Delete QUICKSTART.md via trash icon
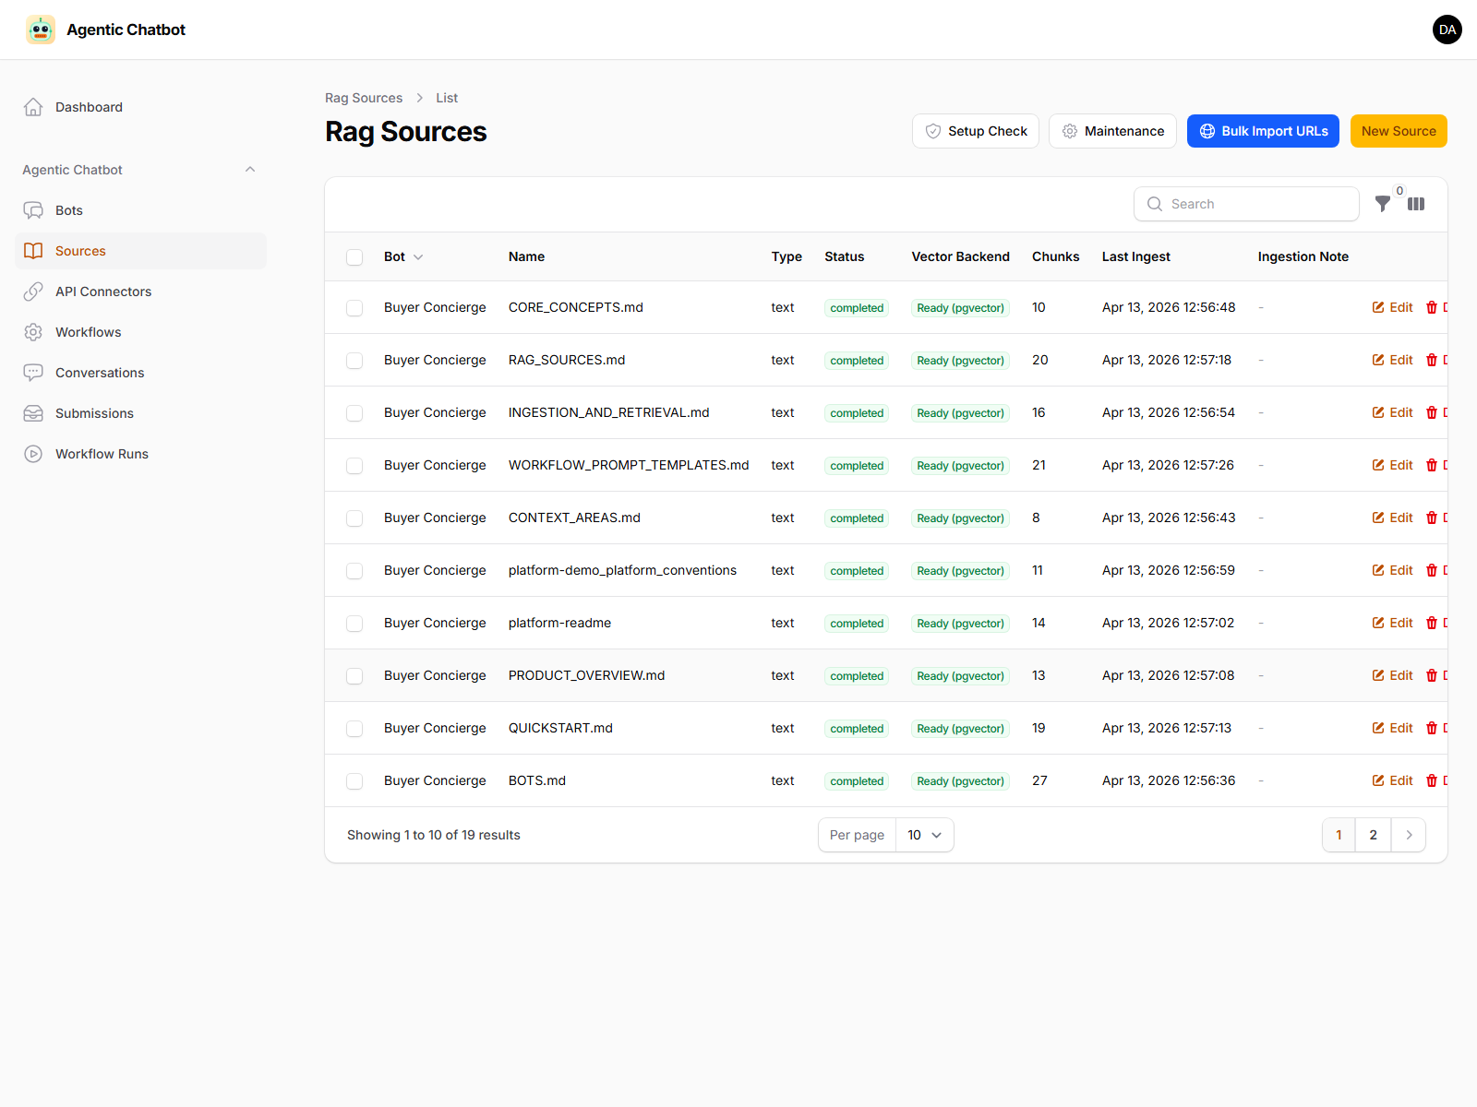Viewport: 1477px width, 1107px height. [x=1432, y=728]
